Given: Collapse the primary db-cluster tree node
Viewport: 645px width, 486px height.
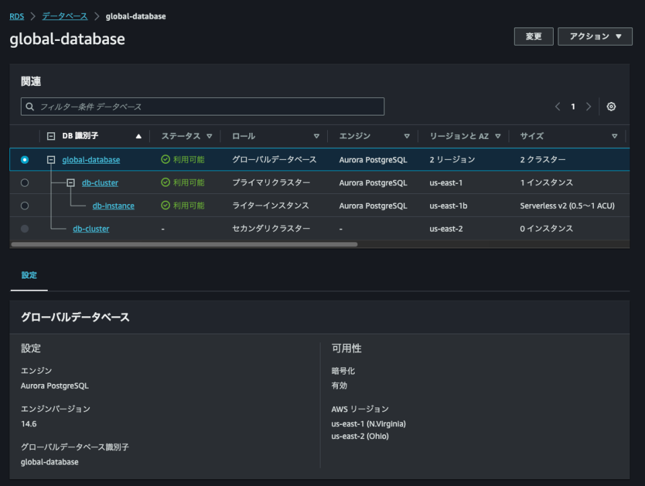Looking at the screenshot, I should tap(71, 183).
